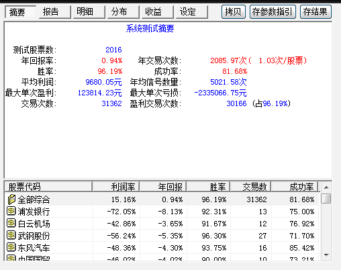Open the 明细 tab
Image resolution: width=341 pixels, height=270 pixels.
click(x=89, y=12)
